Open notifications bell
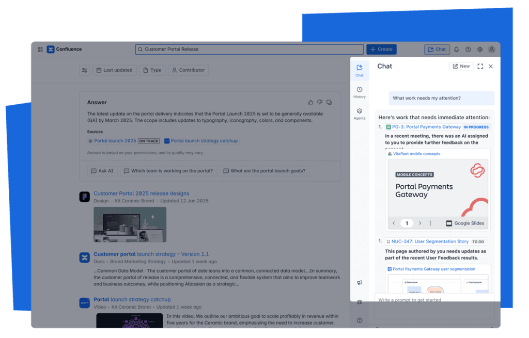The height and width of the screenshot is (338, 529). 457,50
